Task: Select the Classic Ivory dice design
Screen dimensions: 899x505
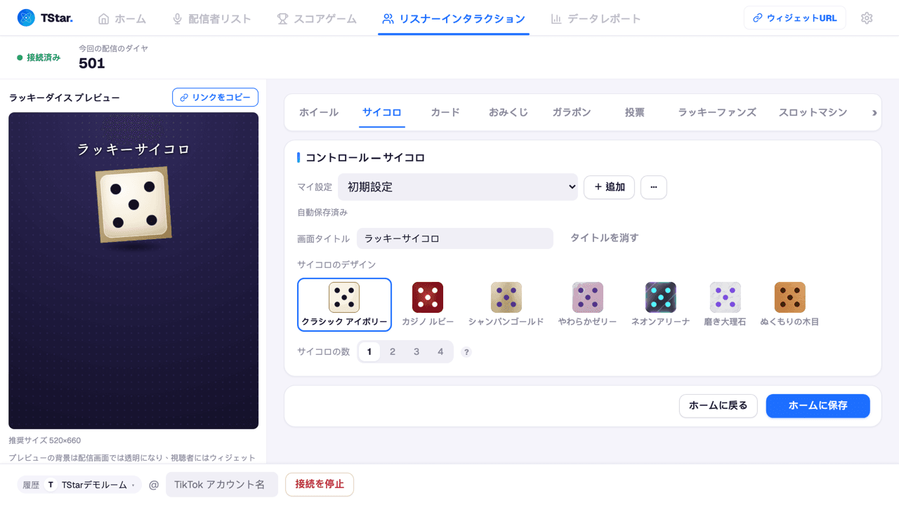Action: coord(344,304)
